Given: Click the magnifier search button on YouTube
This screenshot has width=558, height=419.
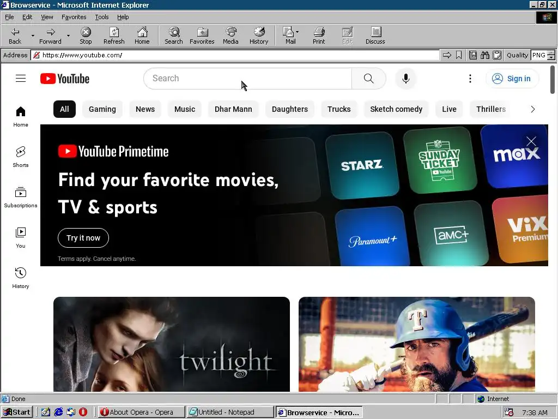Looking at the screenshot, I should (369, 79).
